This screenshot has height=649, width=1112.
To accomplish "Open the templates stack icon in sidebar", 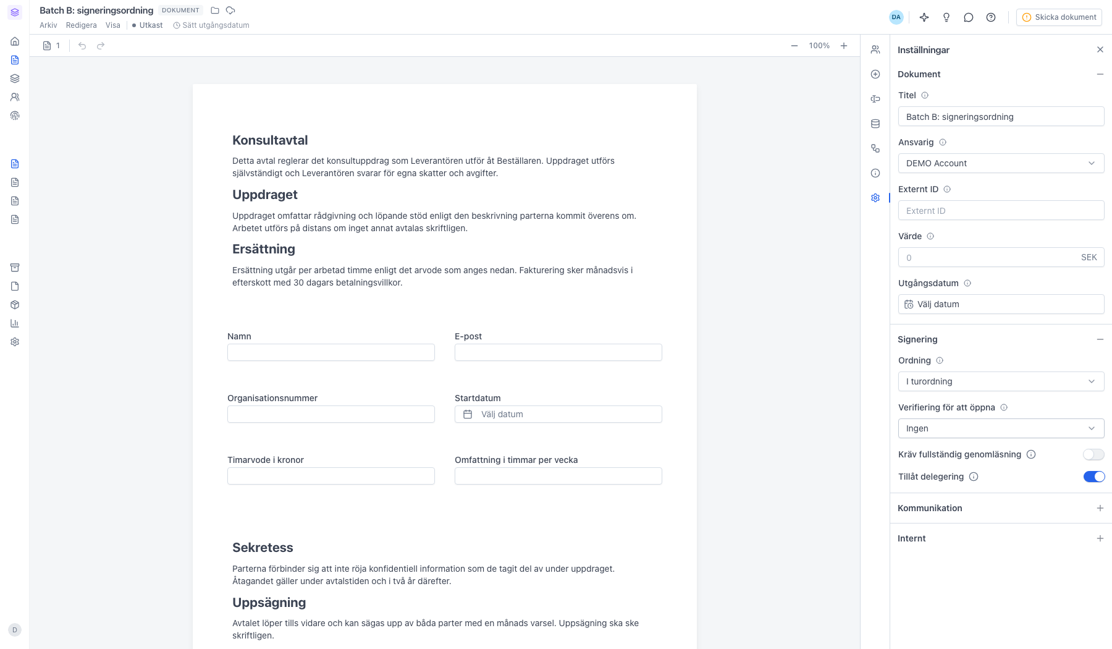I will coord(15,78).
